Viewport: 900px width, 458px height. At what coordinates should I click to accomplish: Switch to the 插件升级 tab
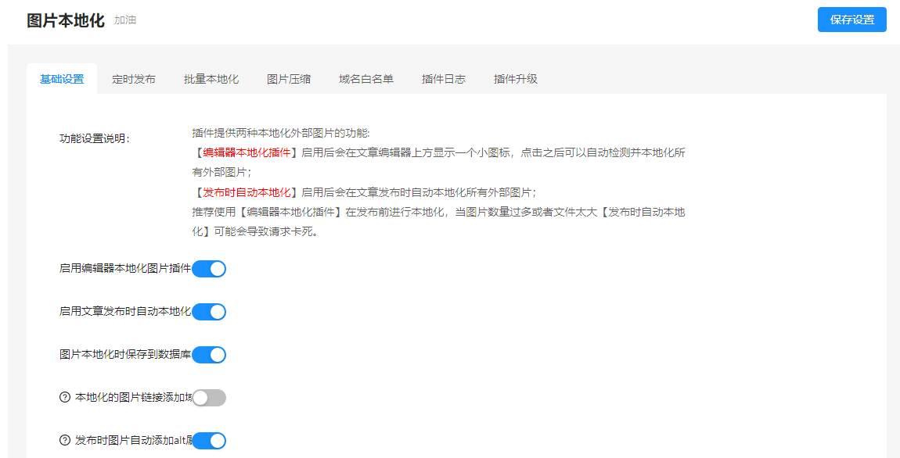tap(516, 79)
